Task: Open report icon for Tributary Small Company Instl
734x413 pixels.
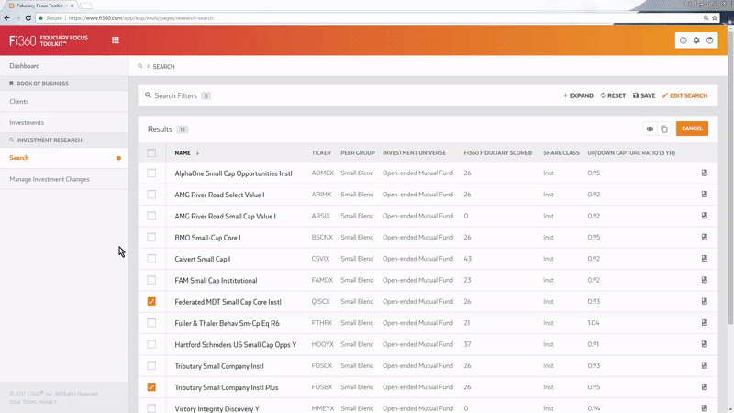Action: (x=704, y=365)
